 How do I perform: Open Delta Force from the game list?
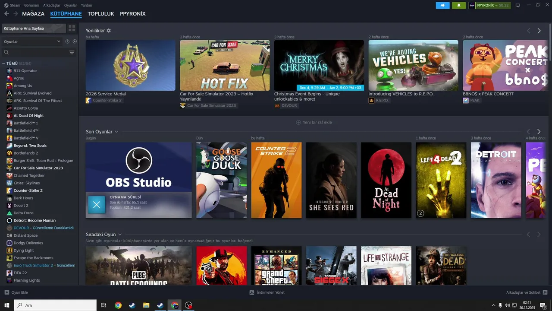[x=23, y=213]
